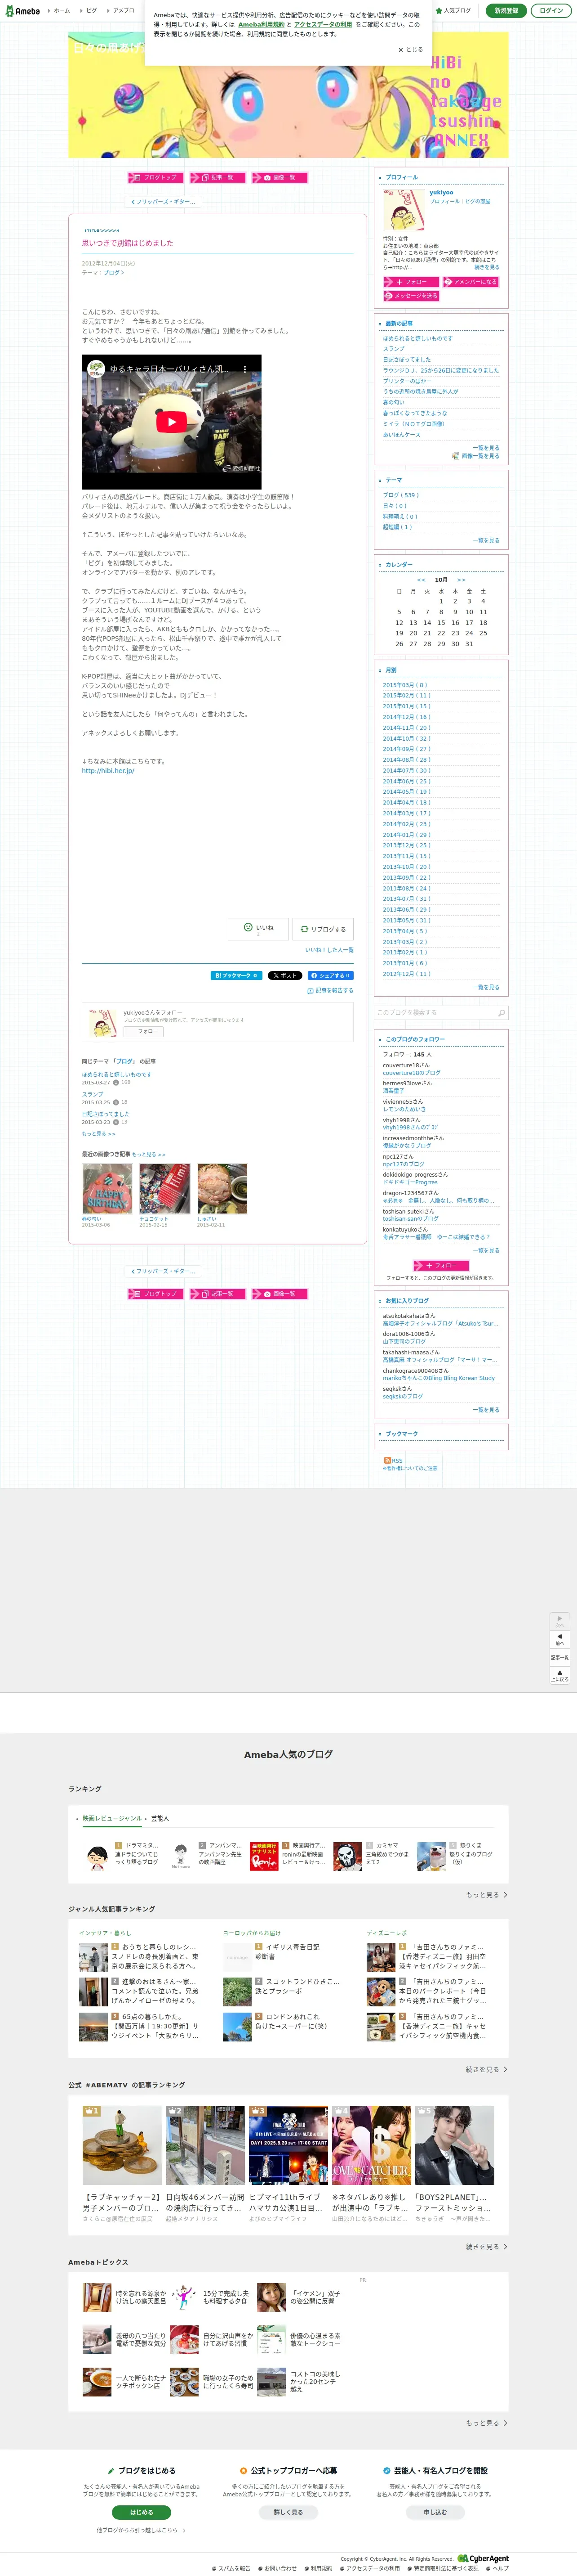577x2576 pixels.
Task: Click the リブログする button
Action: (324, 929)
